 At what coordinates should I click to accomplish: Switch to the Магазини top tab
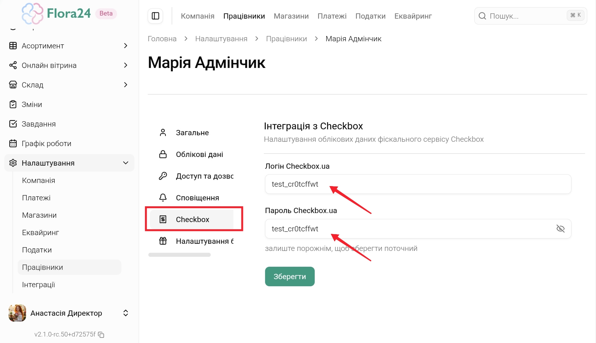point(291,16)
